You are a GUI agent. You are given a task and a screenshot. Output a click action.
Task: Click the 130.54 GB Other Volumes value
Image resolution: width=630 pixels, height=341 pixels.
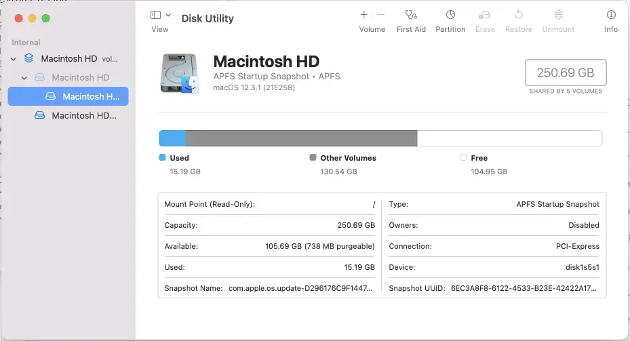[x=338, y=172]
